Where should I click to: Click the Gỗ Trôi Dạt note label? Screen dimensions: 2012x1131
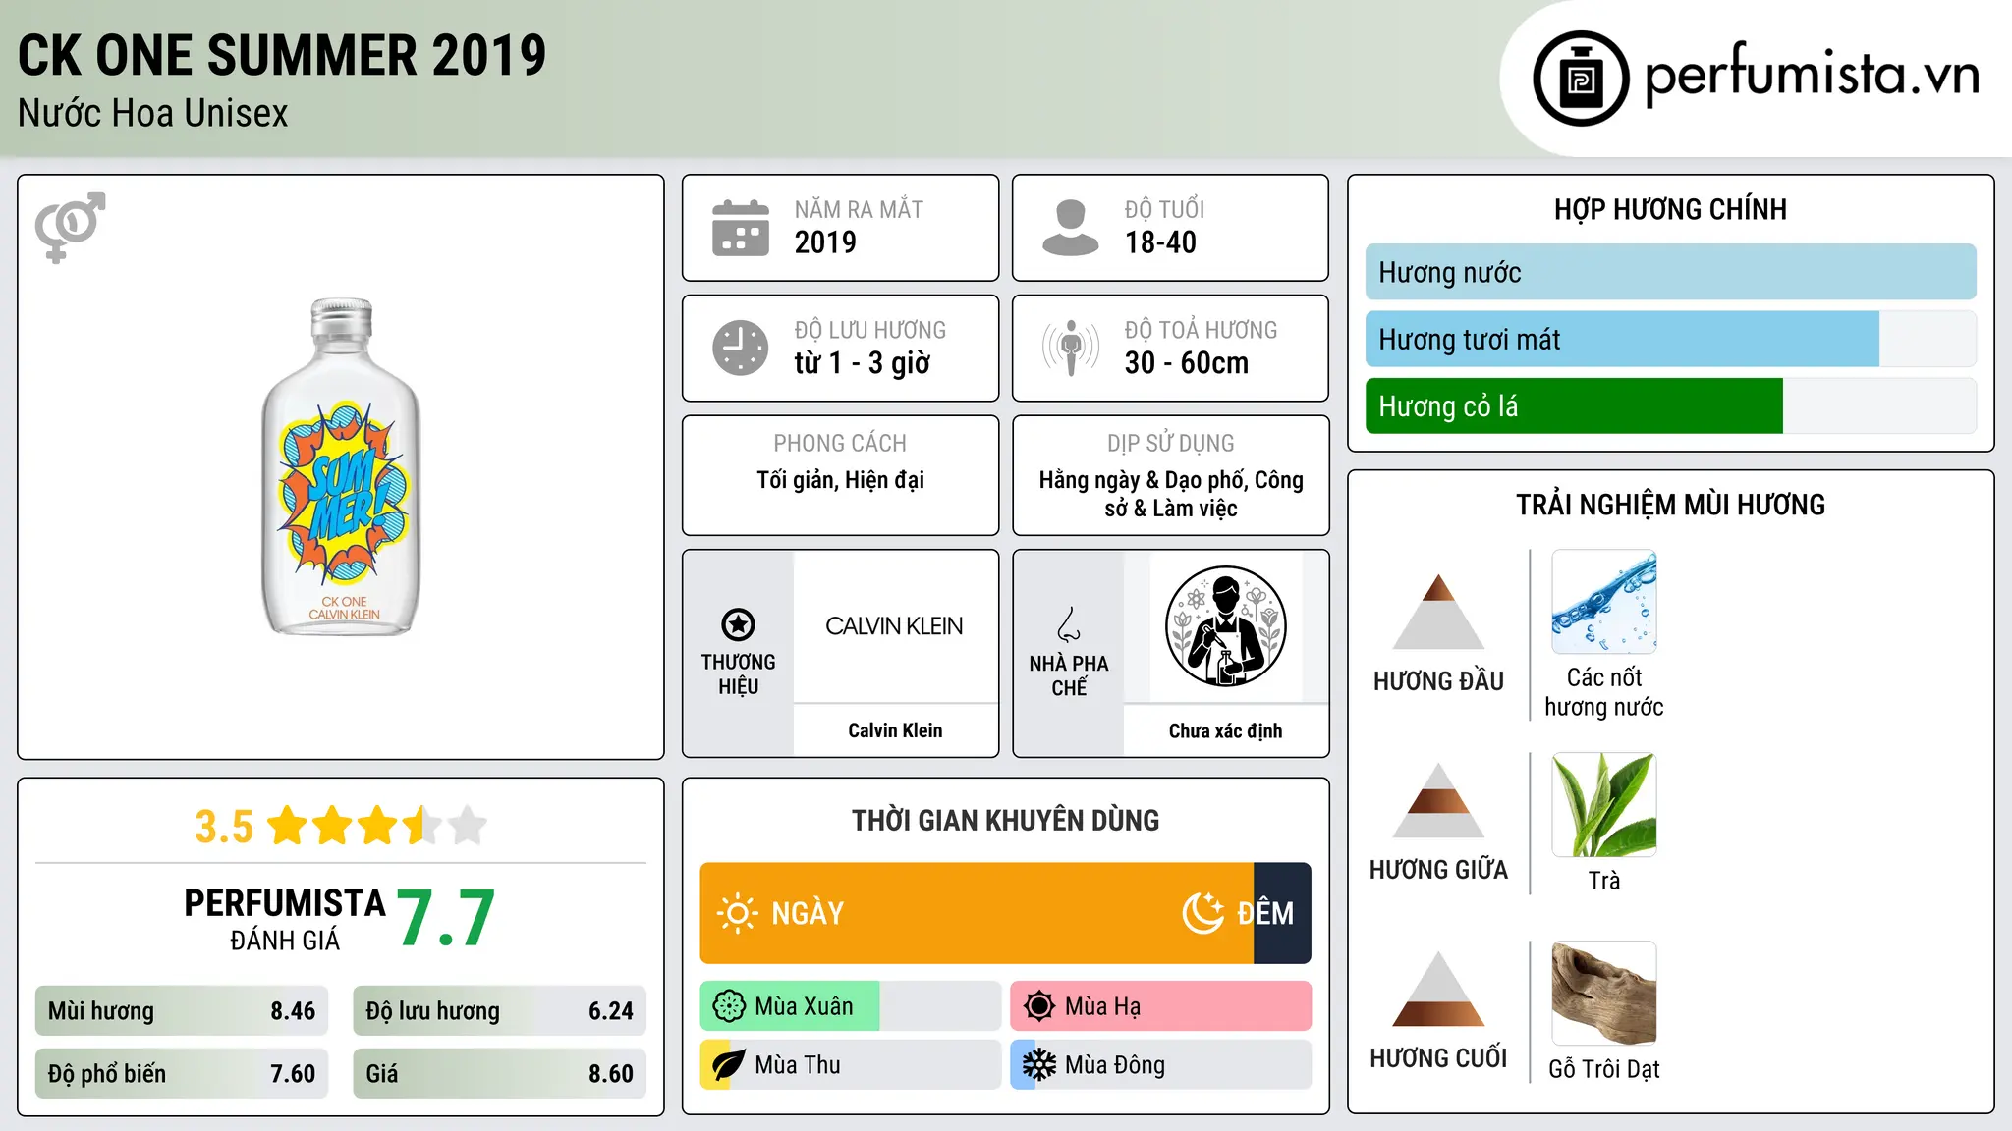[x=1604, y=1069]
